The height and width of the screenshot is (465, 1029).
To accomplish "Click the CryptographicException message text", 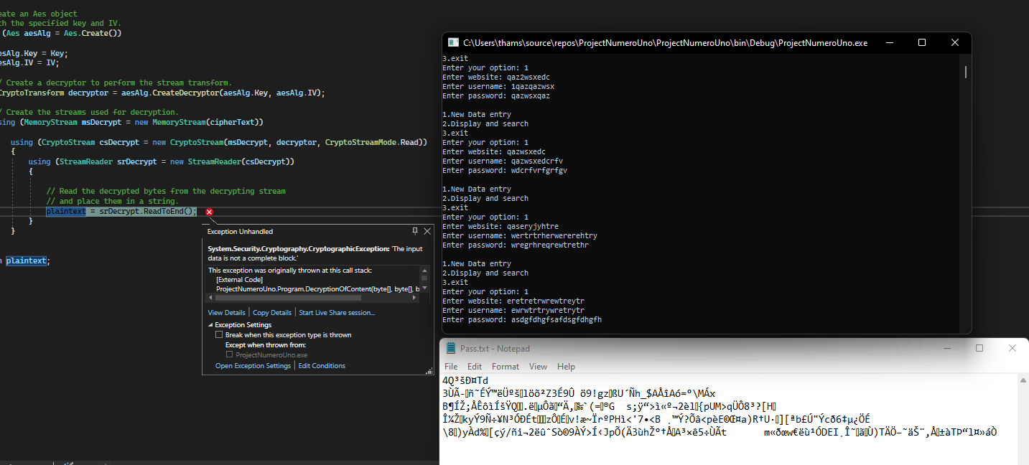I will 314,253.
